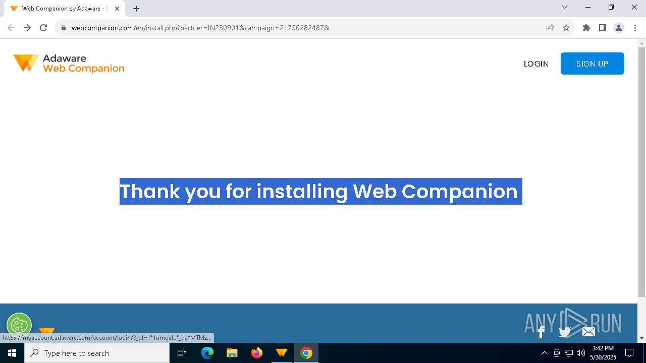Viewport: 646px width, 363px height.
Task: Click the scrollbar down arrow
Action: [x=642, y=338]
